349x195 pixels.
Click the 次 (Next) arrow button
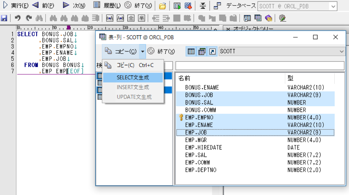(x=74, y=5)
